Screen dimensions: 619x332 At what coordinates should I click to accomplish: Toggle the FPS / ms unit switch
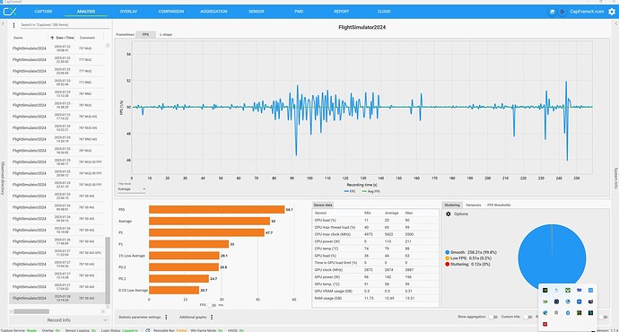(212, 305)
